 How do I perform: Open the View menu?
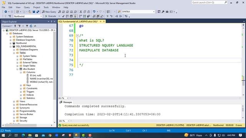tap(18, 7)
